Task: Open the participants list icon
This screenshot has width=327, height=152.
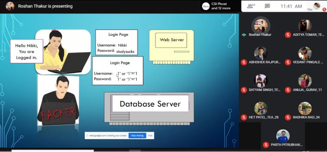Action: 251,6
